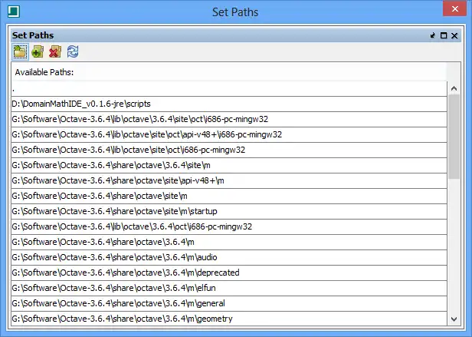This screenshot has width=472, height=337.
Task: Select path share\octave\site\m\startup
Action: [x=229, y=212]
